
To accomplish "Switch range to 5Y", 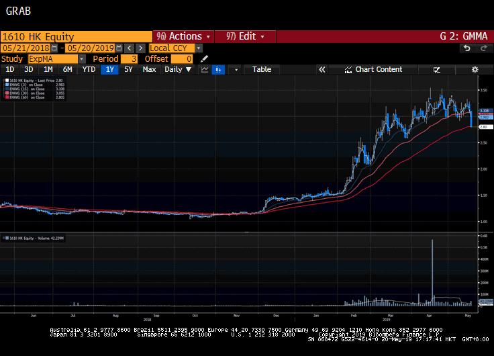I will (x=128, y=70).
